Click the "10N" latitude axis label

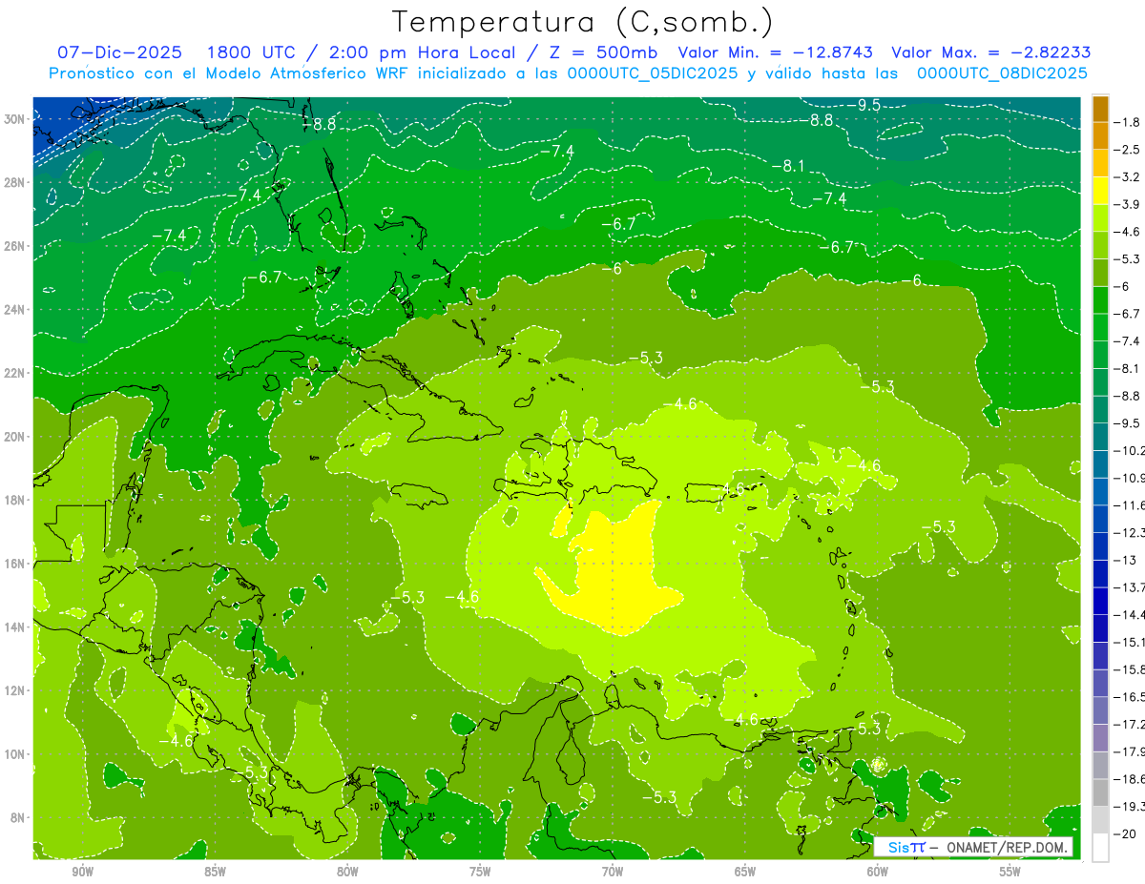(15, 754)
